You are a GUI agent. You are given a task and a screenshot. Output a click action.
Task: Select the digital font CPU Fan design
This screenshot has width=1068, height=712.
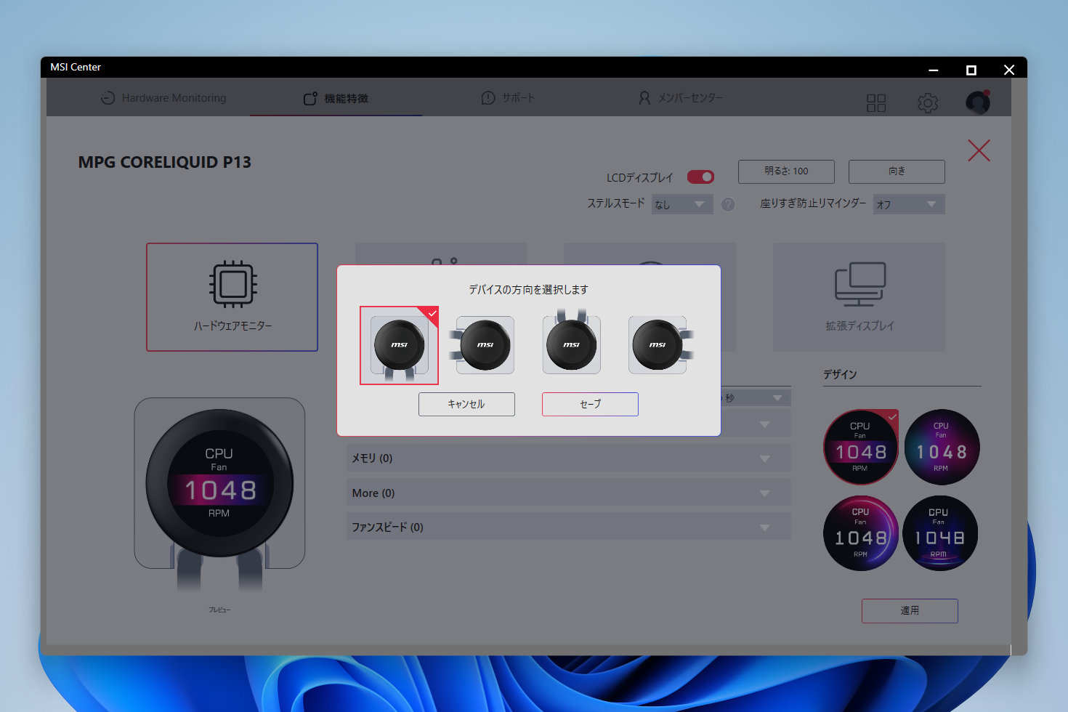pos(940,533)
